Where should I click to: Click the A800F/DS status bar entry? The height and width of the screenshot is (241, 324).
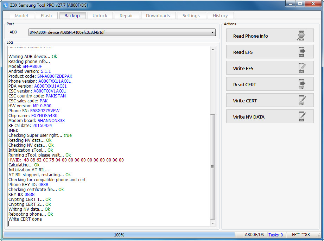coord(254,235)
